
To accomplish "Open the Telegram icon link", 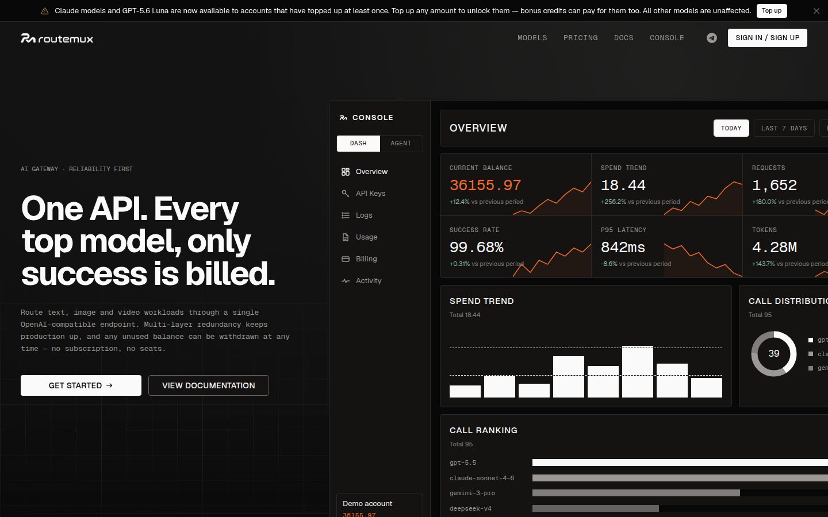I will [712, 38].
